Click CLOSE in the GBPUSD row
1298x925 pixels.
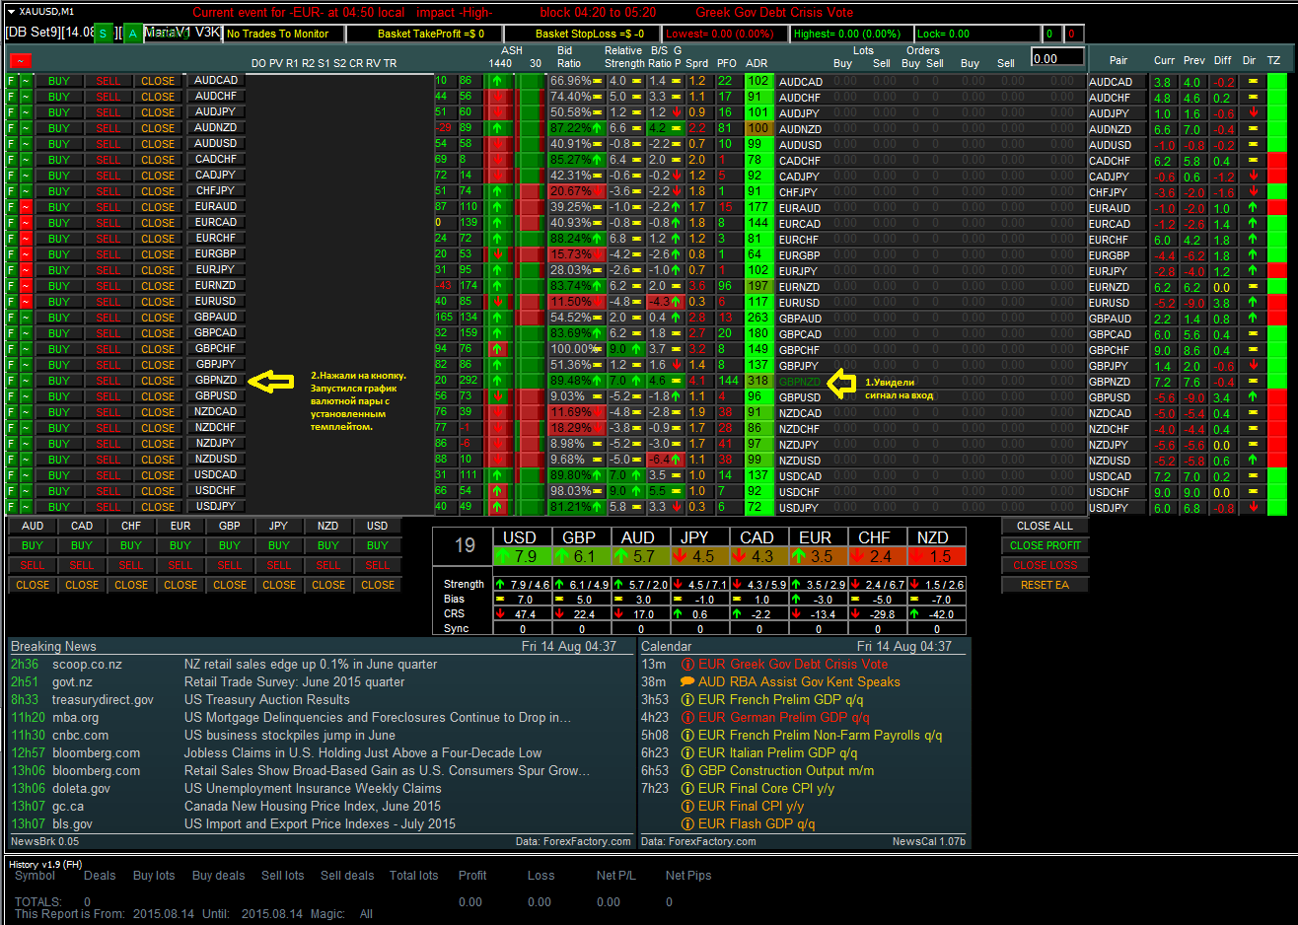(158, 396)
